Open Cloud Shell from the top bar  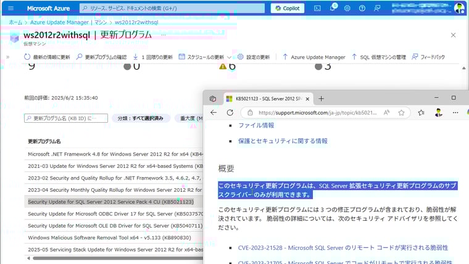(317, 9)
